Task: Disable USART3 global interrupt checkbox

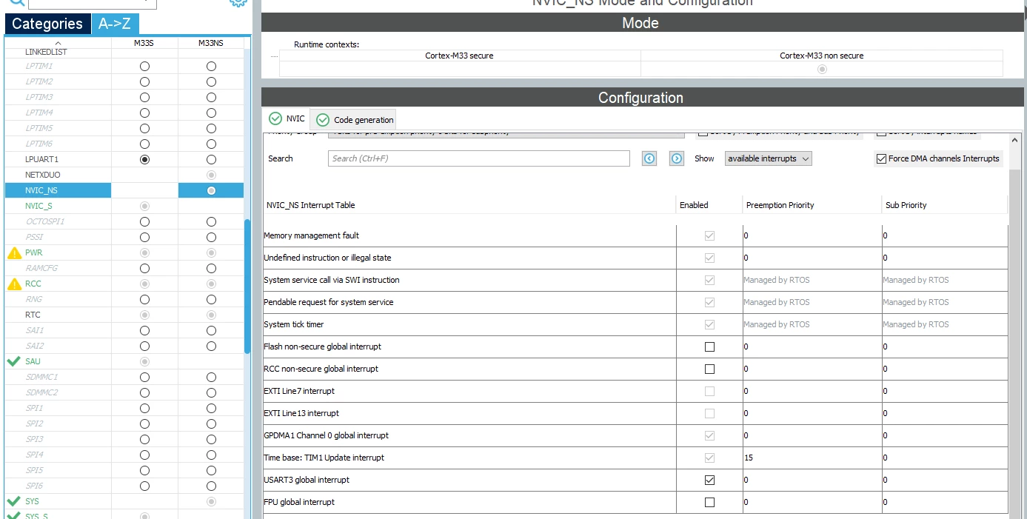Action: tap(709, 480)
